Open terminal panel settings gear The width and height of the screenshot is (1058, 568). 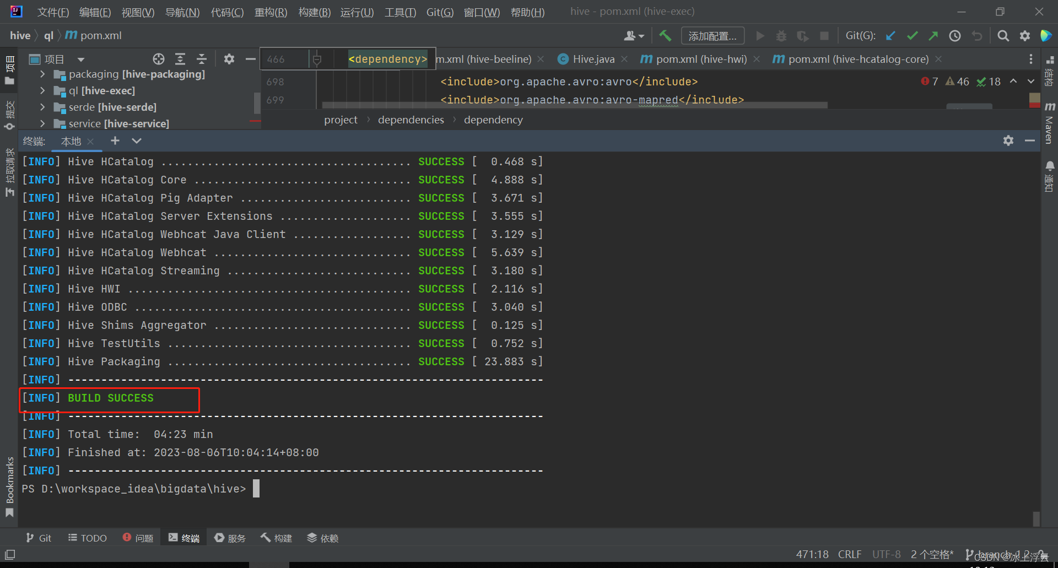coord(1008,140)
